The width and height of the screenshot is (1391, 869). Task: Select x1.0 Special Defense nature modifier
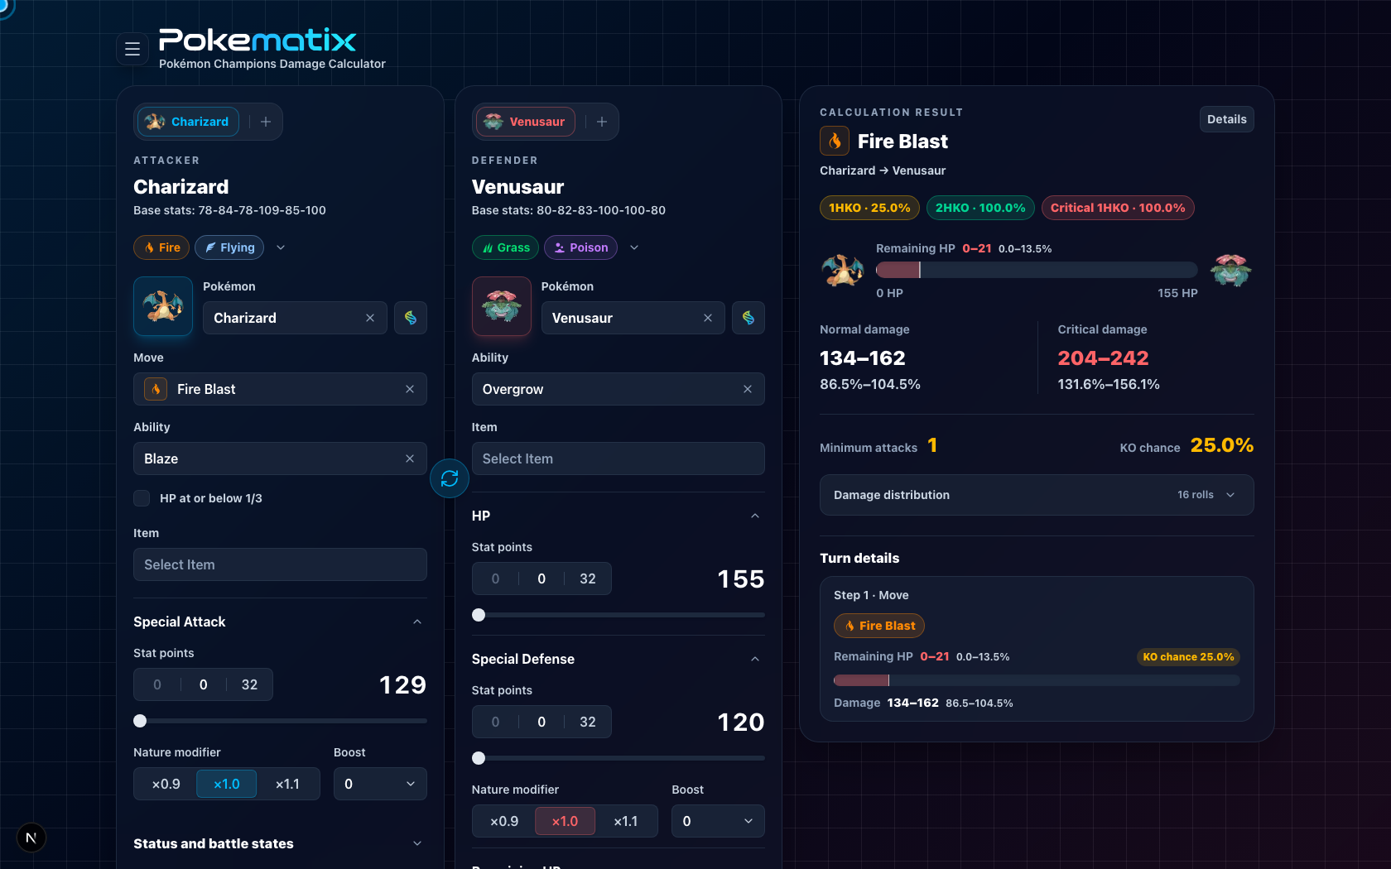[x=565, y=821]
